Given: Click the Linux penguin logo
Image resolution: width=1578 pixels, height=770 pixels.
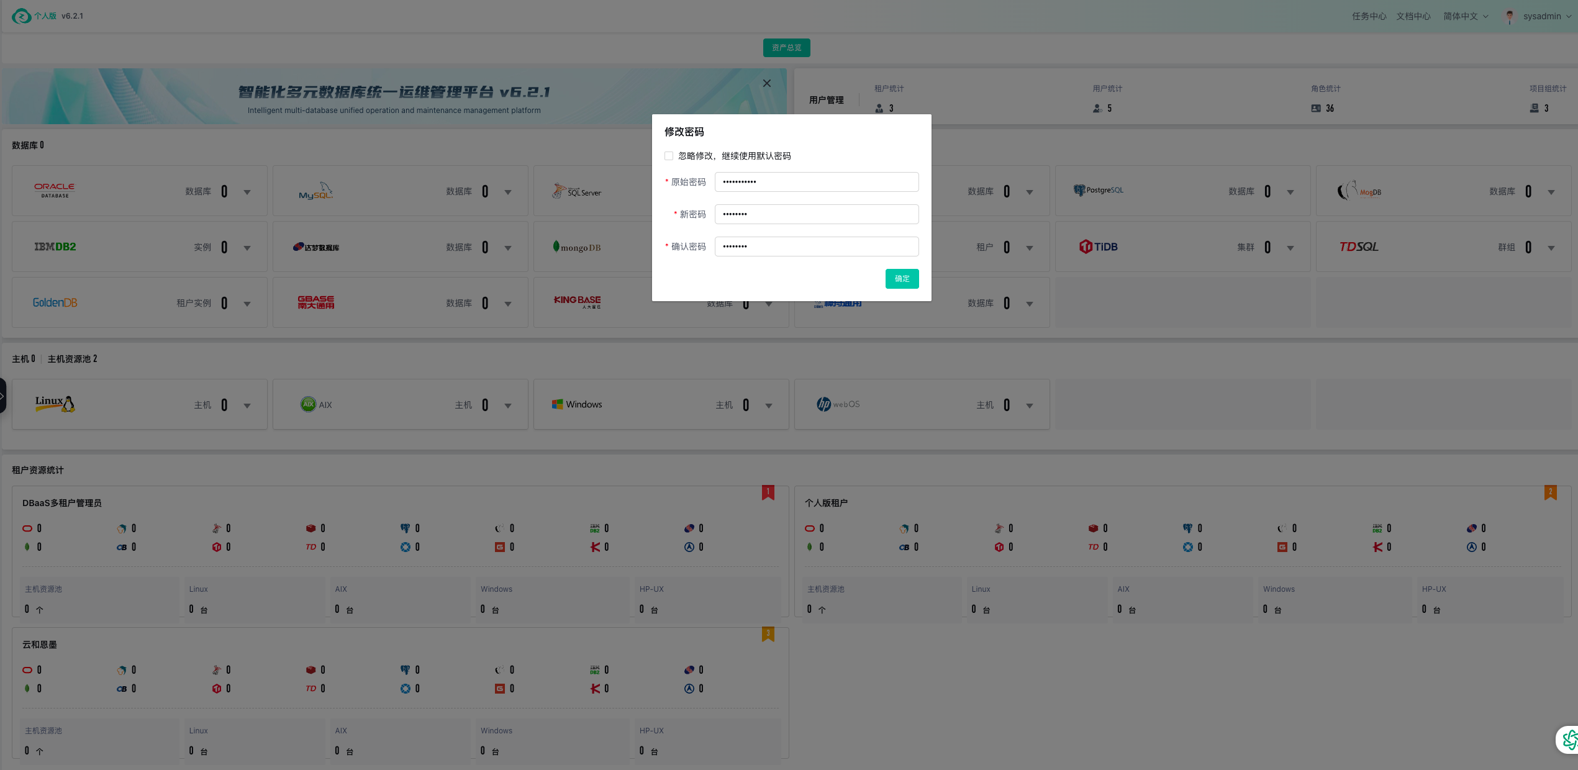Looking at the screenshot, I should click(x=69, y=404).
